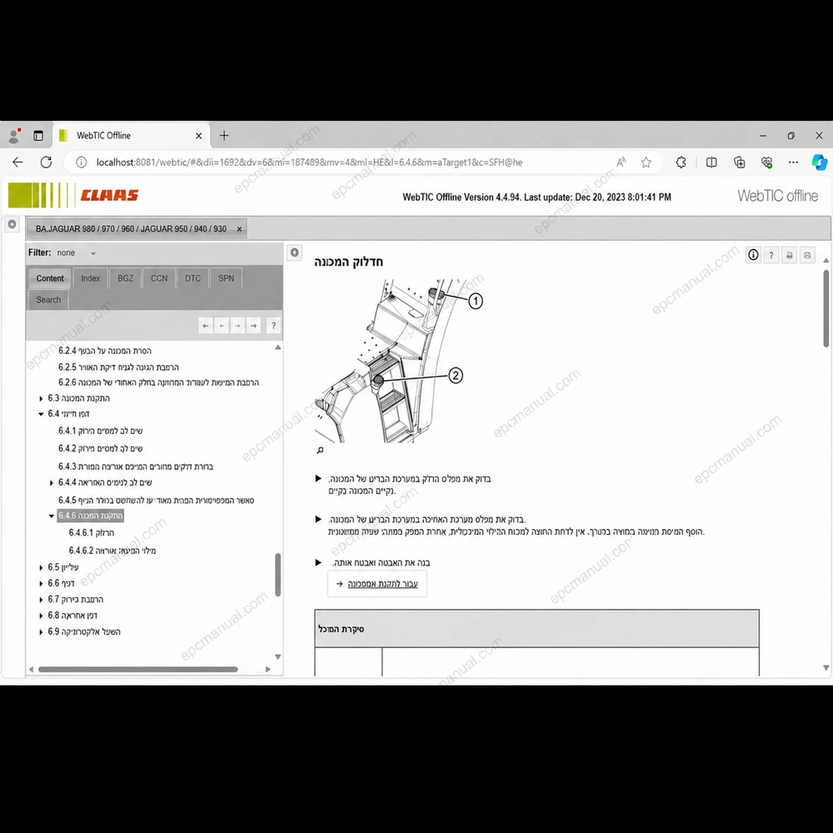The image size is (833, 833).
Task: Select the BA JAGUAR 980 / 970 / 960 document tab
Action: [x=132, y=229]
